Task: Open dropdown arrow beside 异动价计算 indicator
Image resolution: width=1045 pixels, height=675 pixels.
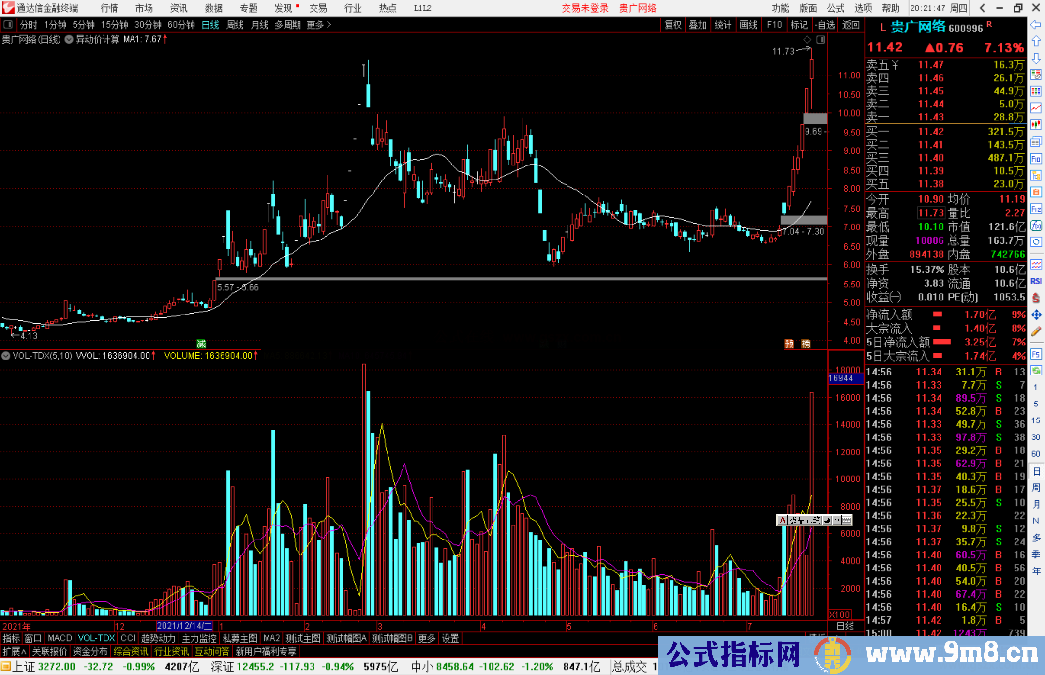Action: tap(69, 39)
